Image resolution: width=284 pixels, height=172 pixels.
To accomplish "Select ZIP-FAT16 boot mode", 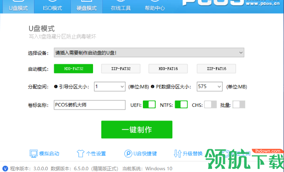I will 217,69.
